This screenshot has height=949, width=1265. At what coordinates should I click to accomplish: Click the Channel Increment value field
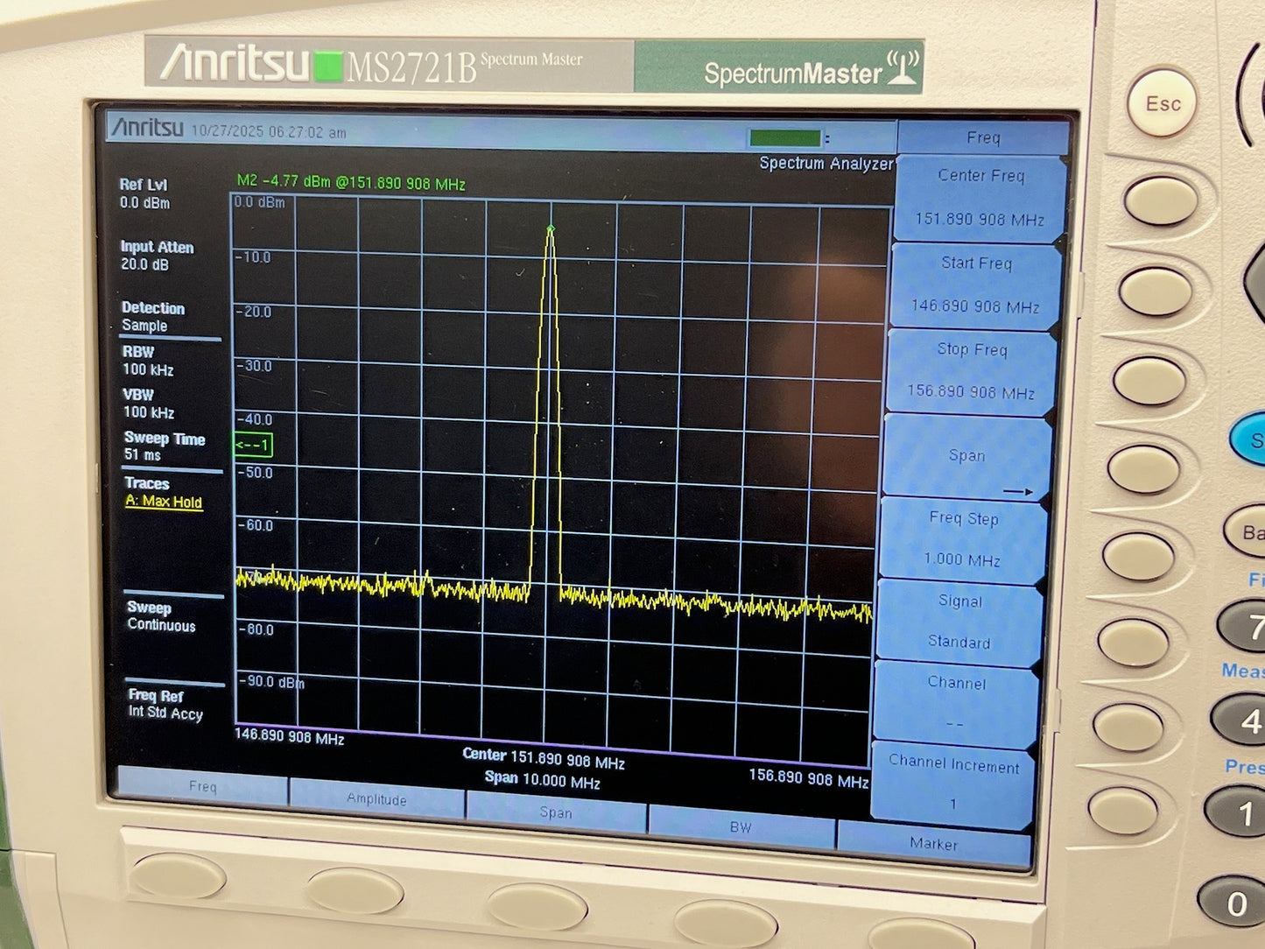point(954,804)
